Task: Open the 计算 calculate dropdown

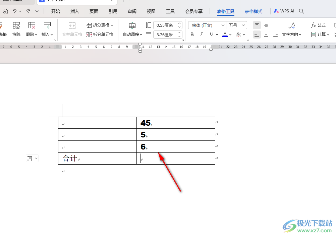Action: point(320,35)
